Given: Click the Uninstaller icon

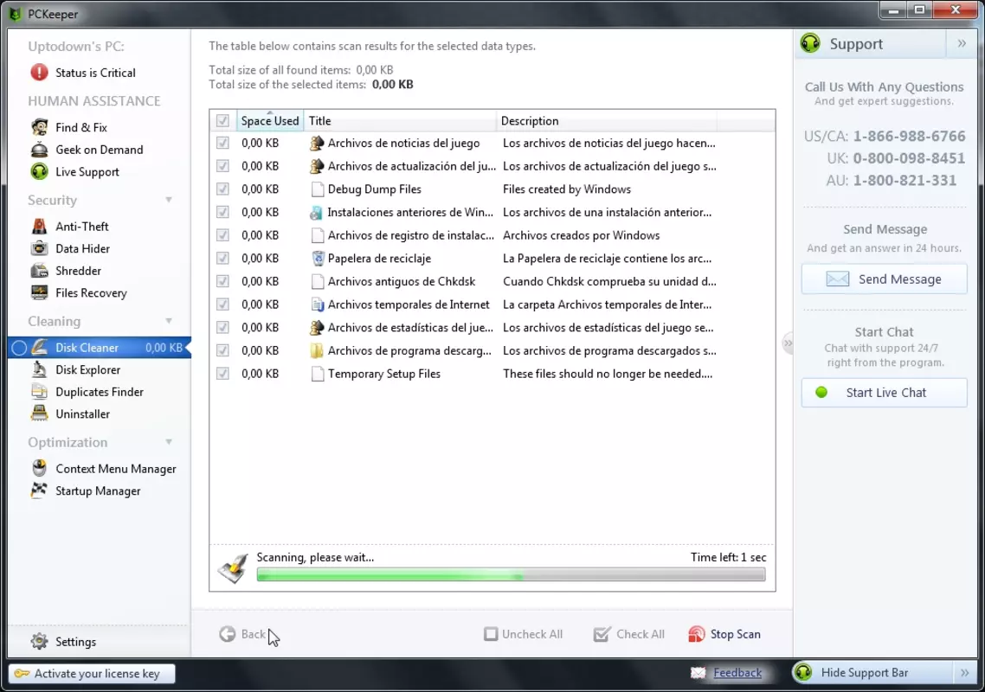Looking at the screenshot, I should (40, 413).
